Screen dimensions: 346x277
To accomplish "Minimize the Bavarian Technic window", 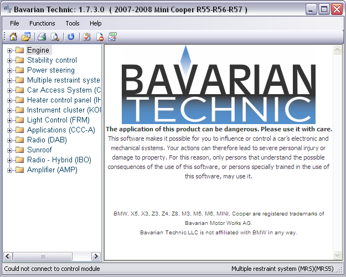I will [x=311, y=9].
